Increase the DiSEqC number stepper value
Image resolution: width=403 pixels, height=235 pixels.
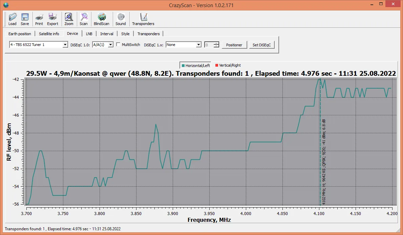click(x=216, y=43)
